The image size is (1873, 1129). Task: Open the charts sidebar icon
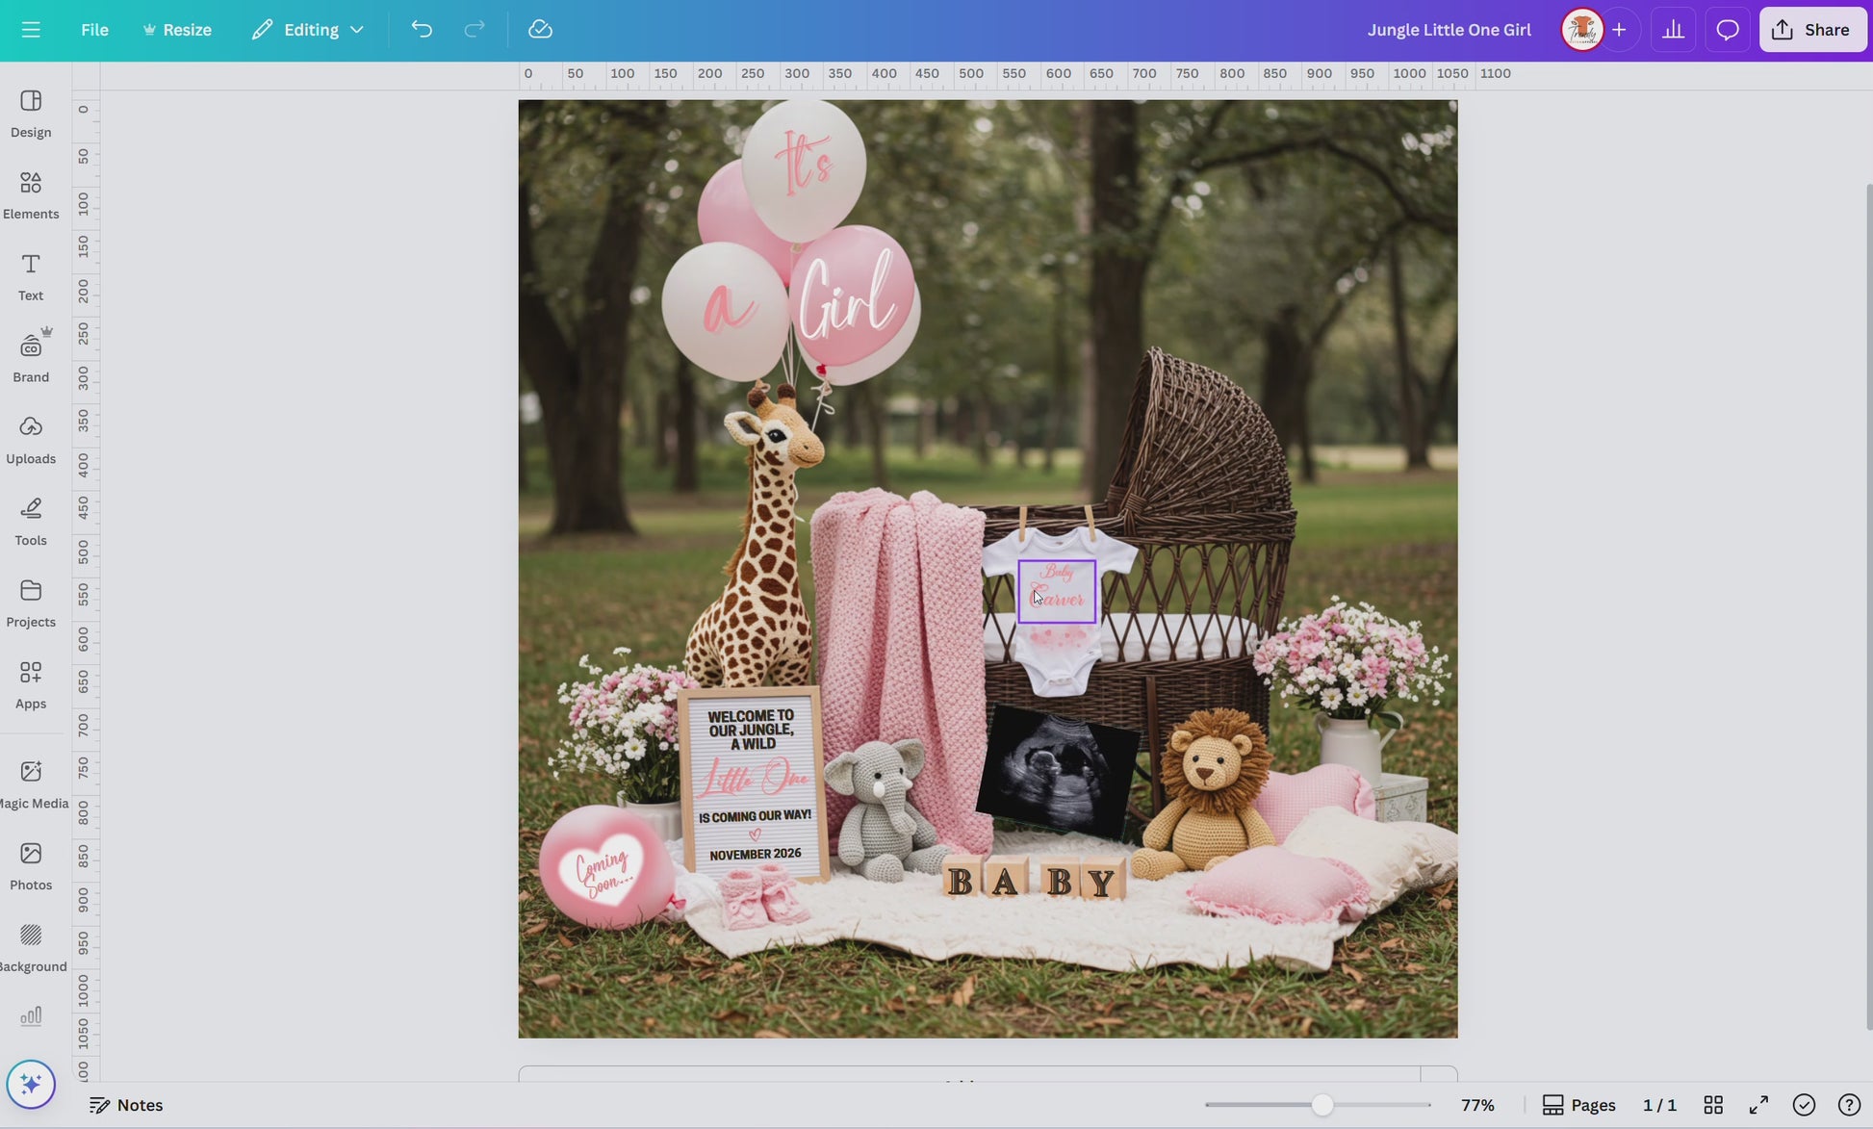pos(31,1016)
